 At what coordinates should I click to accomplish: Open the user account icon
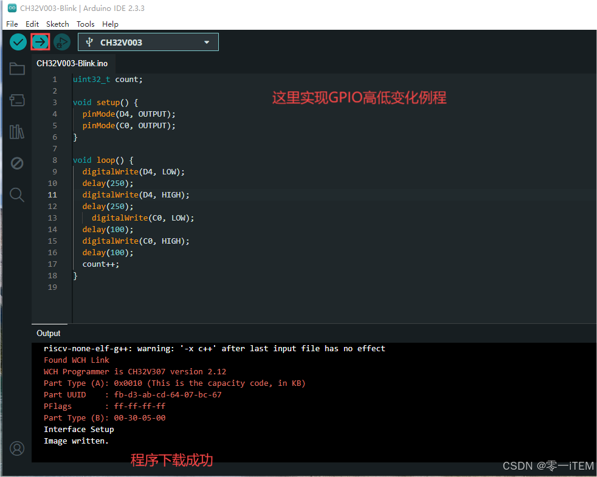[17, 448]
